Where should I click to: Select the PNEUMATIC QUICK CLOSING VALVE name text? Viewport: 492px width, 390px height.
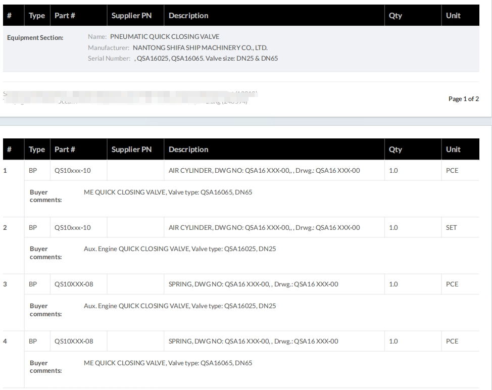pyautogui.click(x=165, y=37)
